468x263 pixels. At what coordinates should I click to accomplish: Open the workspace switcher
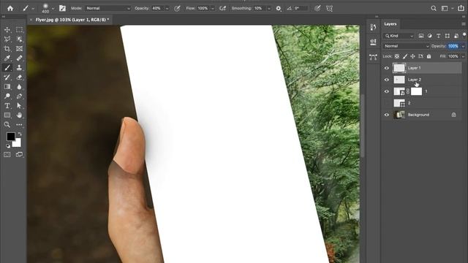click(x=445, y=8)
